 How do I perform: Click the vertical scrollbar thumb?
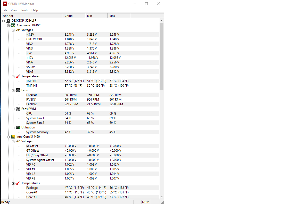click(161, 56)
